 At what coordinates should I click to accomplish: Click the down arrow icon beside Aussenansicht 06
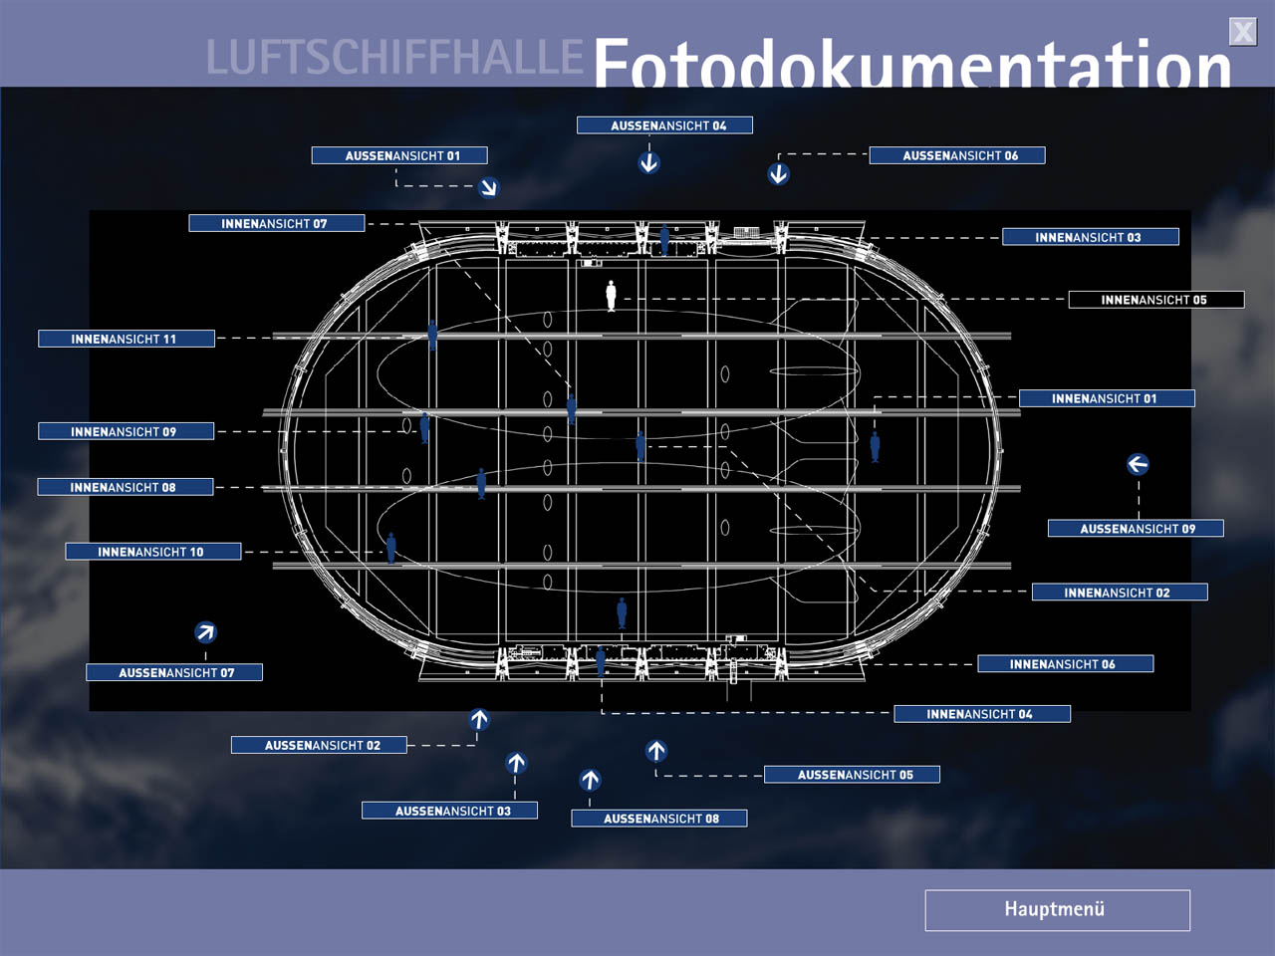[778, 174]
